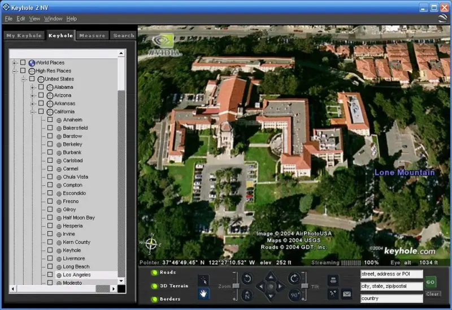The width and height of the screenshot is (452, 310).
Task: Click the crosshair icon beside United States
Action: (x=41, y=79)
